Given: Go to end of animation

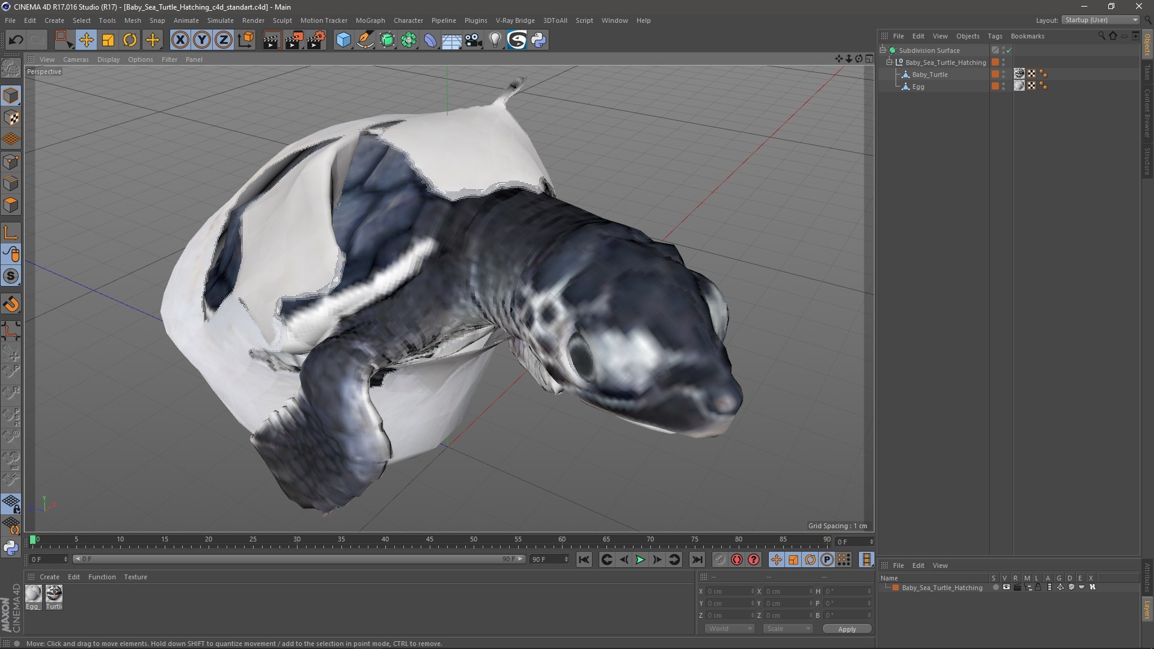Looking at the screenshot, I should [697, 559].
